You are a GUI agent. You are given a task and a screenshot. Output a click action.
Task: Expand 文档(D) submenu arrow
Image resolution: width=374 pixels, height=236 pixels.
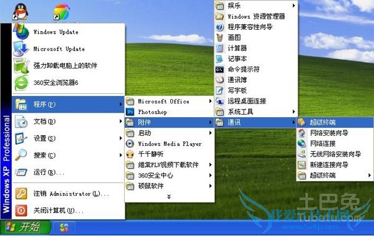[121, 121]
